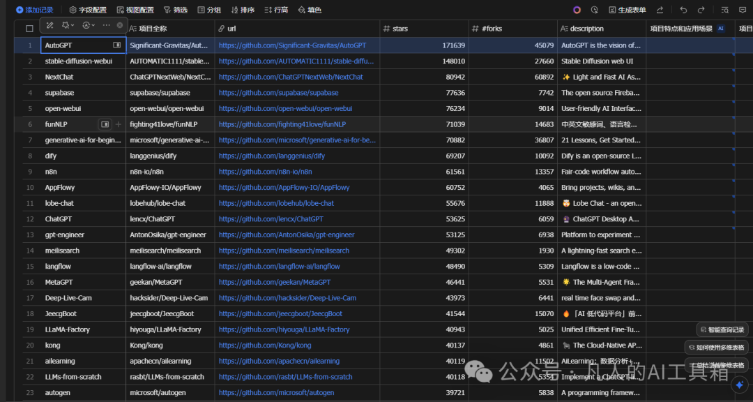Open the n8n-io/n8n GitHub link
Image resolution: width=753 pixels, height=402 pixels.
pyautogui.click(x=266, y=172)
